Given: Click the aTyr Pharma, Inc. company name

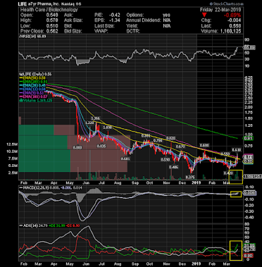Looking at the screenshot, I should pos(45,4).
